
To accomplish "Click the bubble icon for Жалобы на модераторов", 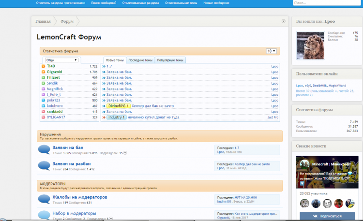I will tap(44, 199).
